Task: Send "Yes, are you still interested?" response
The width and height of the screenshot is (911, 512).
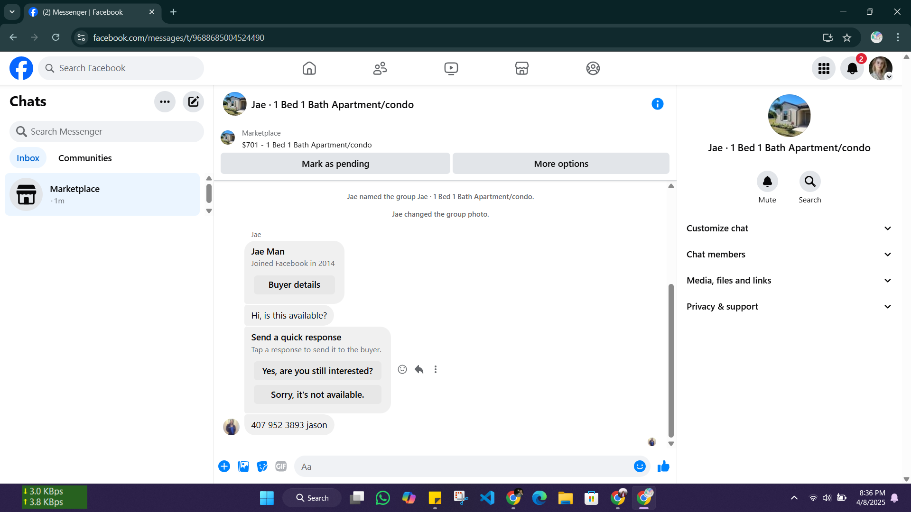Action: point(317,371)
